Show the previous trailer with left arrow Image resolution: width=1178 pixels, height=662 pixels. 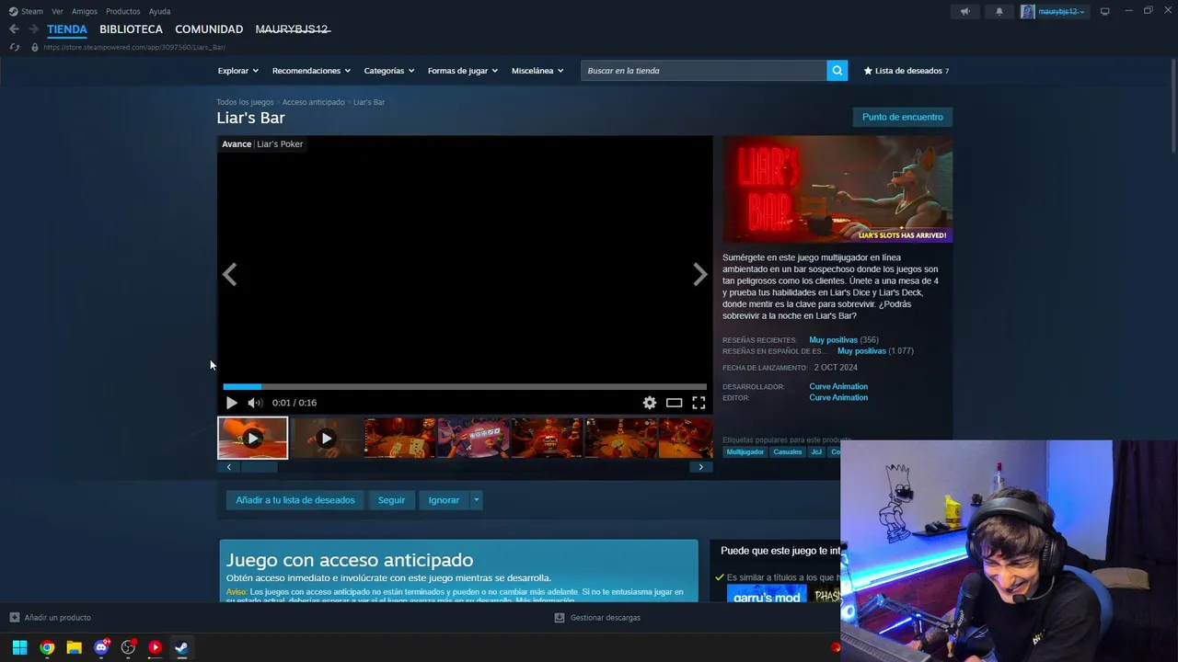[230, 274]
